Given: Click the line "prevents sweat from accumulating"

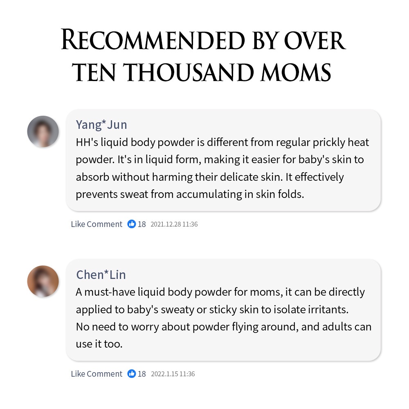Looking at the screenshot, I should pos(190,194).
